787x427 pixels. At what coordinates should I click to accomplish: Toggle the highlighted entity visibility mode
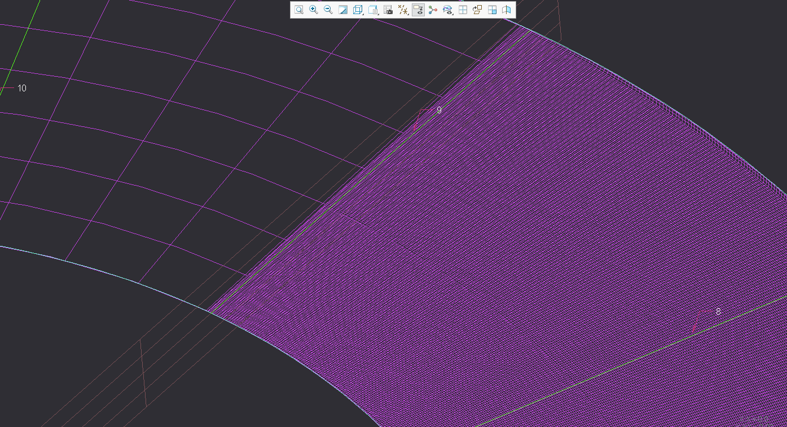pos(418,10)
